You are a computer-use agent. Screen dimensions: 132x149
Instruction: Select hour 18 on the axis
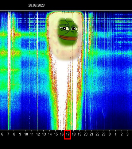[x=74, y=134]
